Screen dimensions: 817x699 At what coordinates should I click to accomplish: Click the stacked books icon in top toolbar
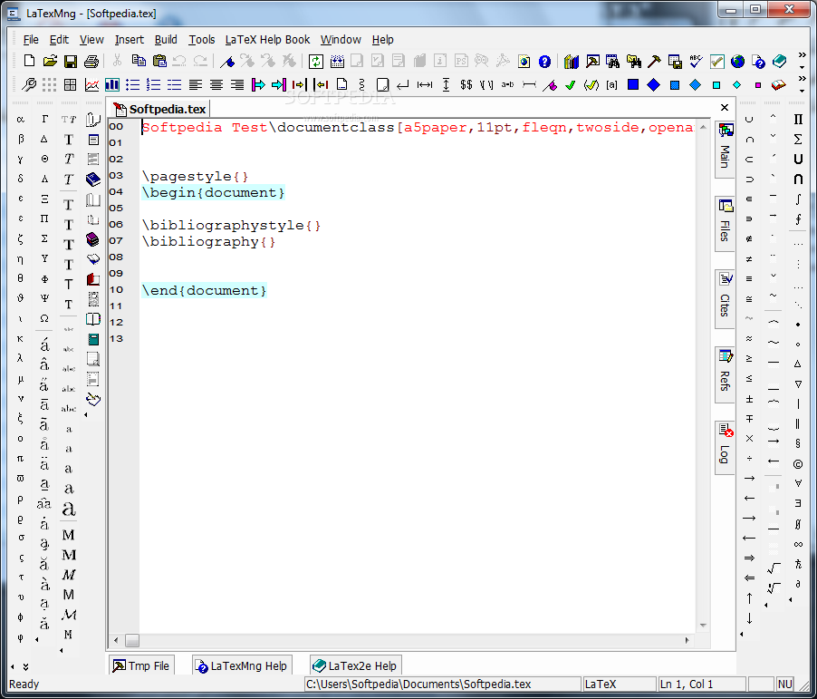coord(572,62)
